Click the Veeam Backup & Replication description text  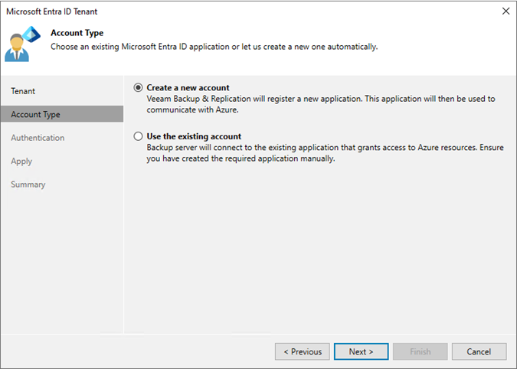click(x=321, y=104)
